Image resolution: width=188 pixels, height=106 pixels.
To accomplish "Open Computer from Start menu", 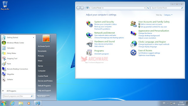I will (x=42, y=71).
